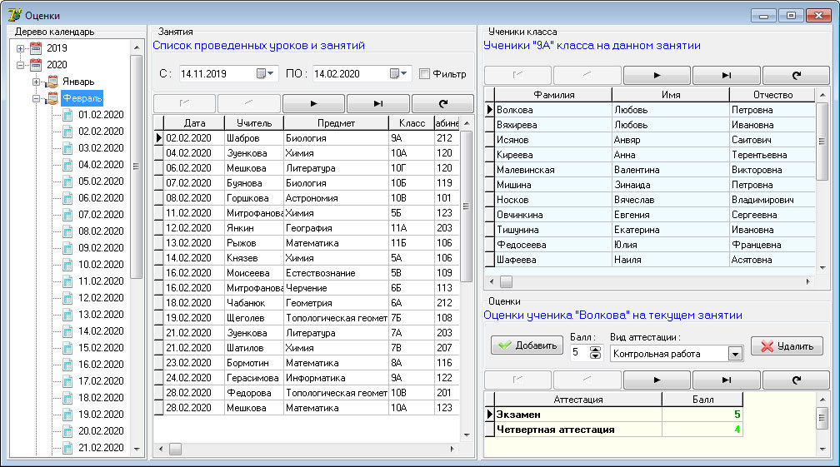Open calendar picker for start date
The image size is (840, 467).
point(265,74)
